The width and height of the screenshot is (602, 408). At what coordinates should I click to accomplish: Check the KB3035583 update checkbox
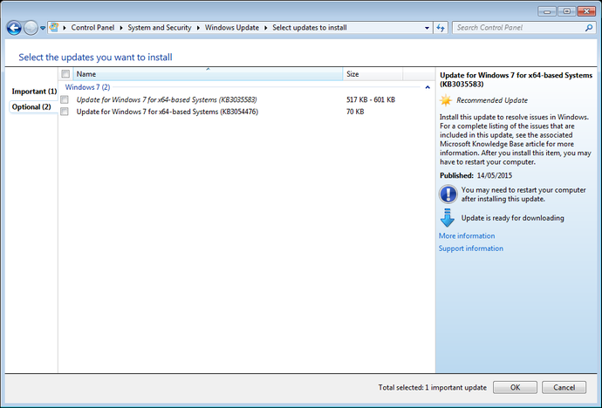(x=65, y=99)
